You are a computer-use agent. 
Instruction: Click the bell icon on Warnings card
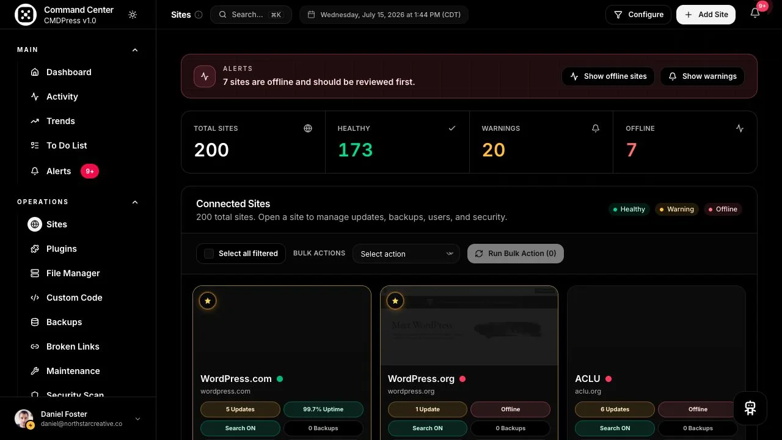pyautogui.click(x=596, y=128)
